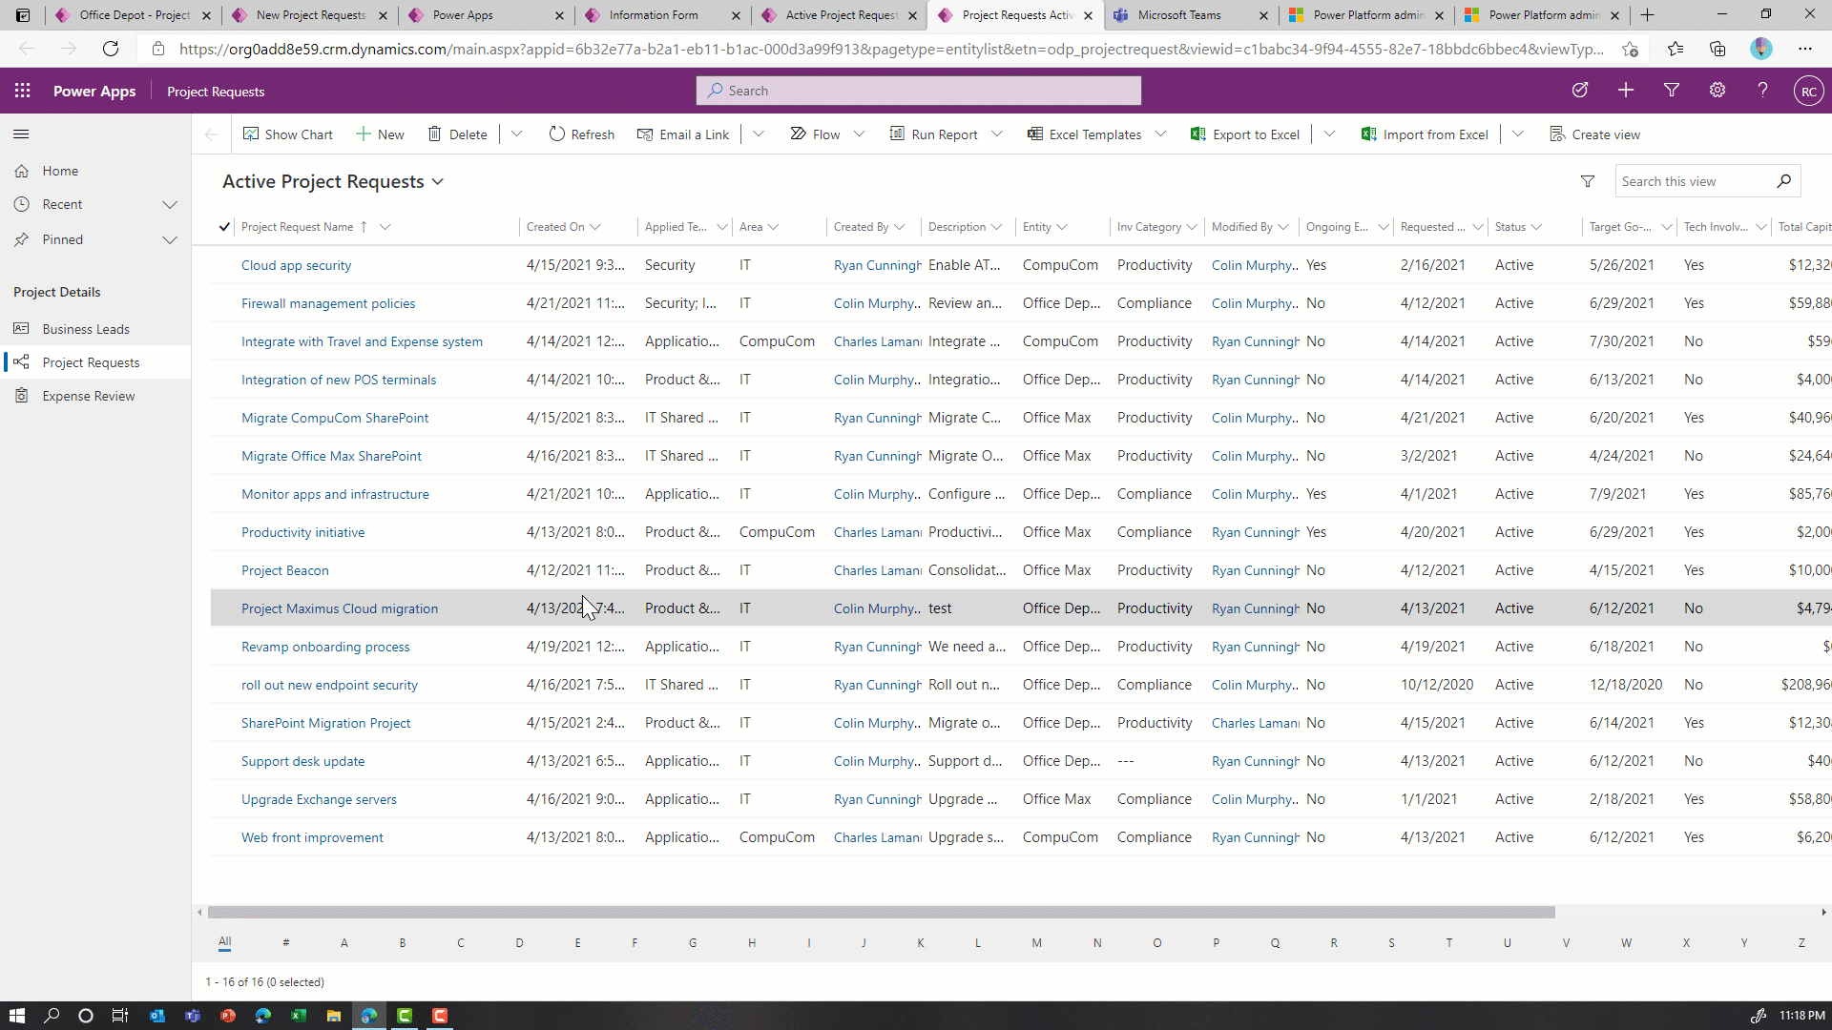This screenshot has height=1030, width=1832.
Task: Click Create view command
Action: tap(1595, 134)
